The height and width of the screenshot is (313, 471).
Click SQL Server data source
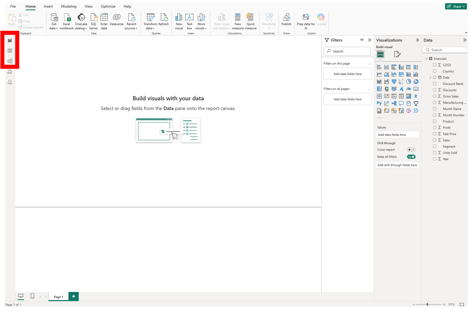coord(93,22)
